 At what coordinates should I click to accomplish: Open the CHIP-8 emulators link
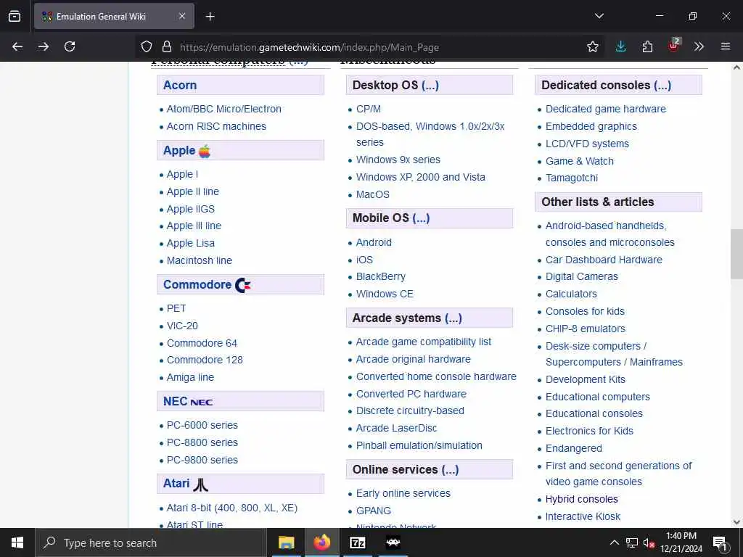coord(586,329)
